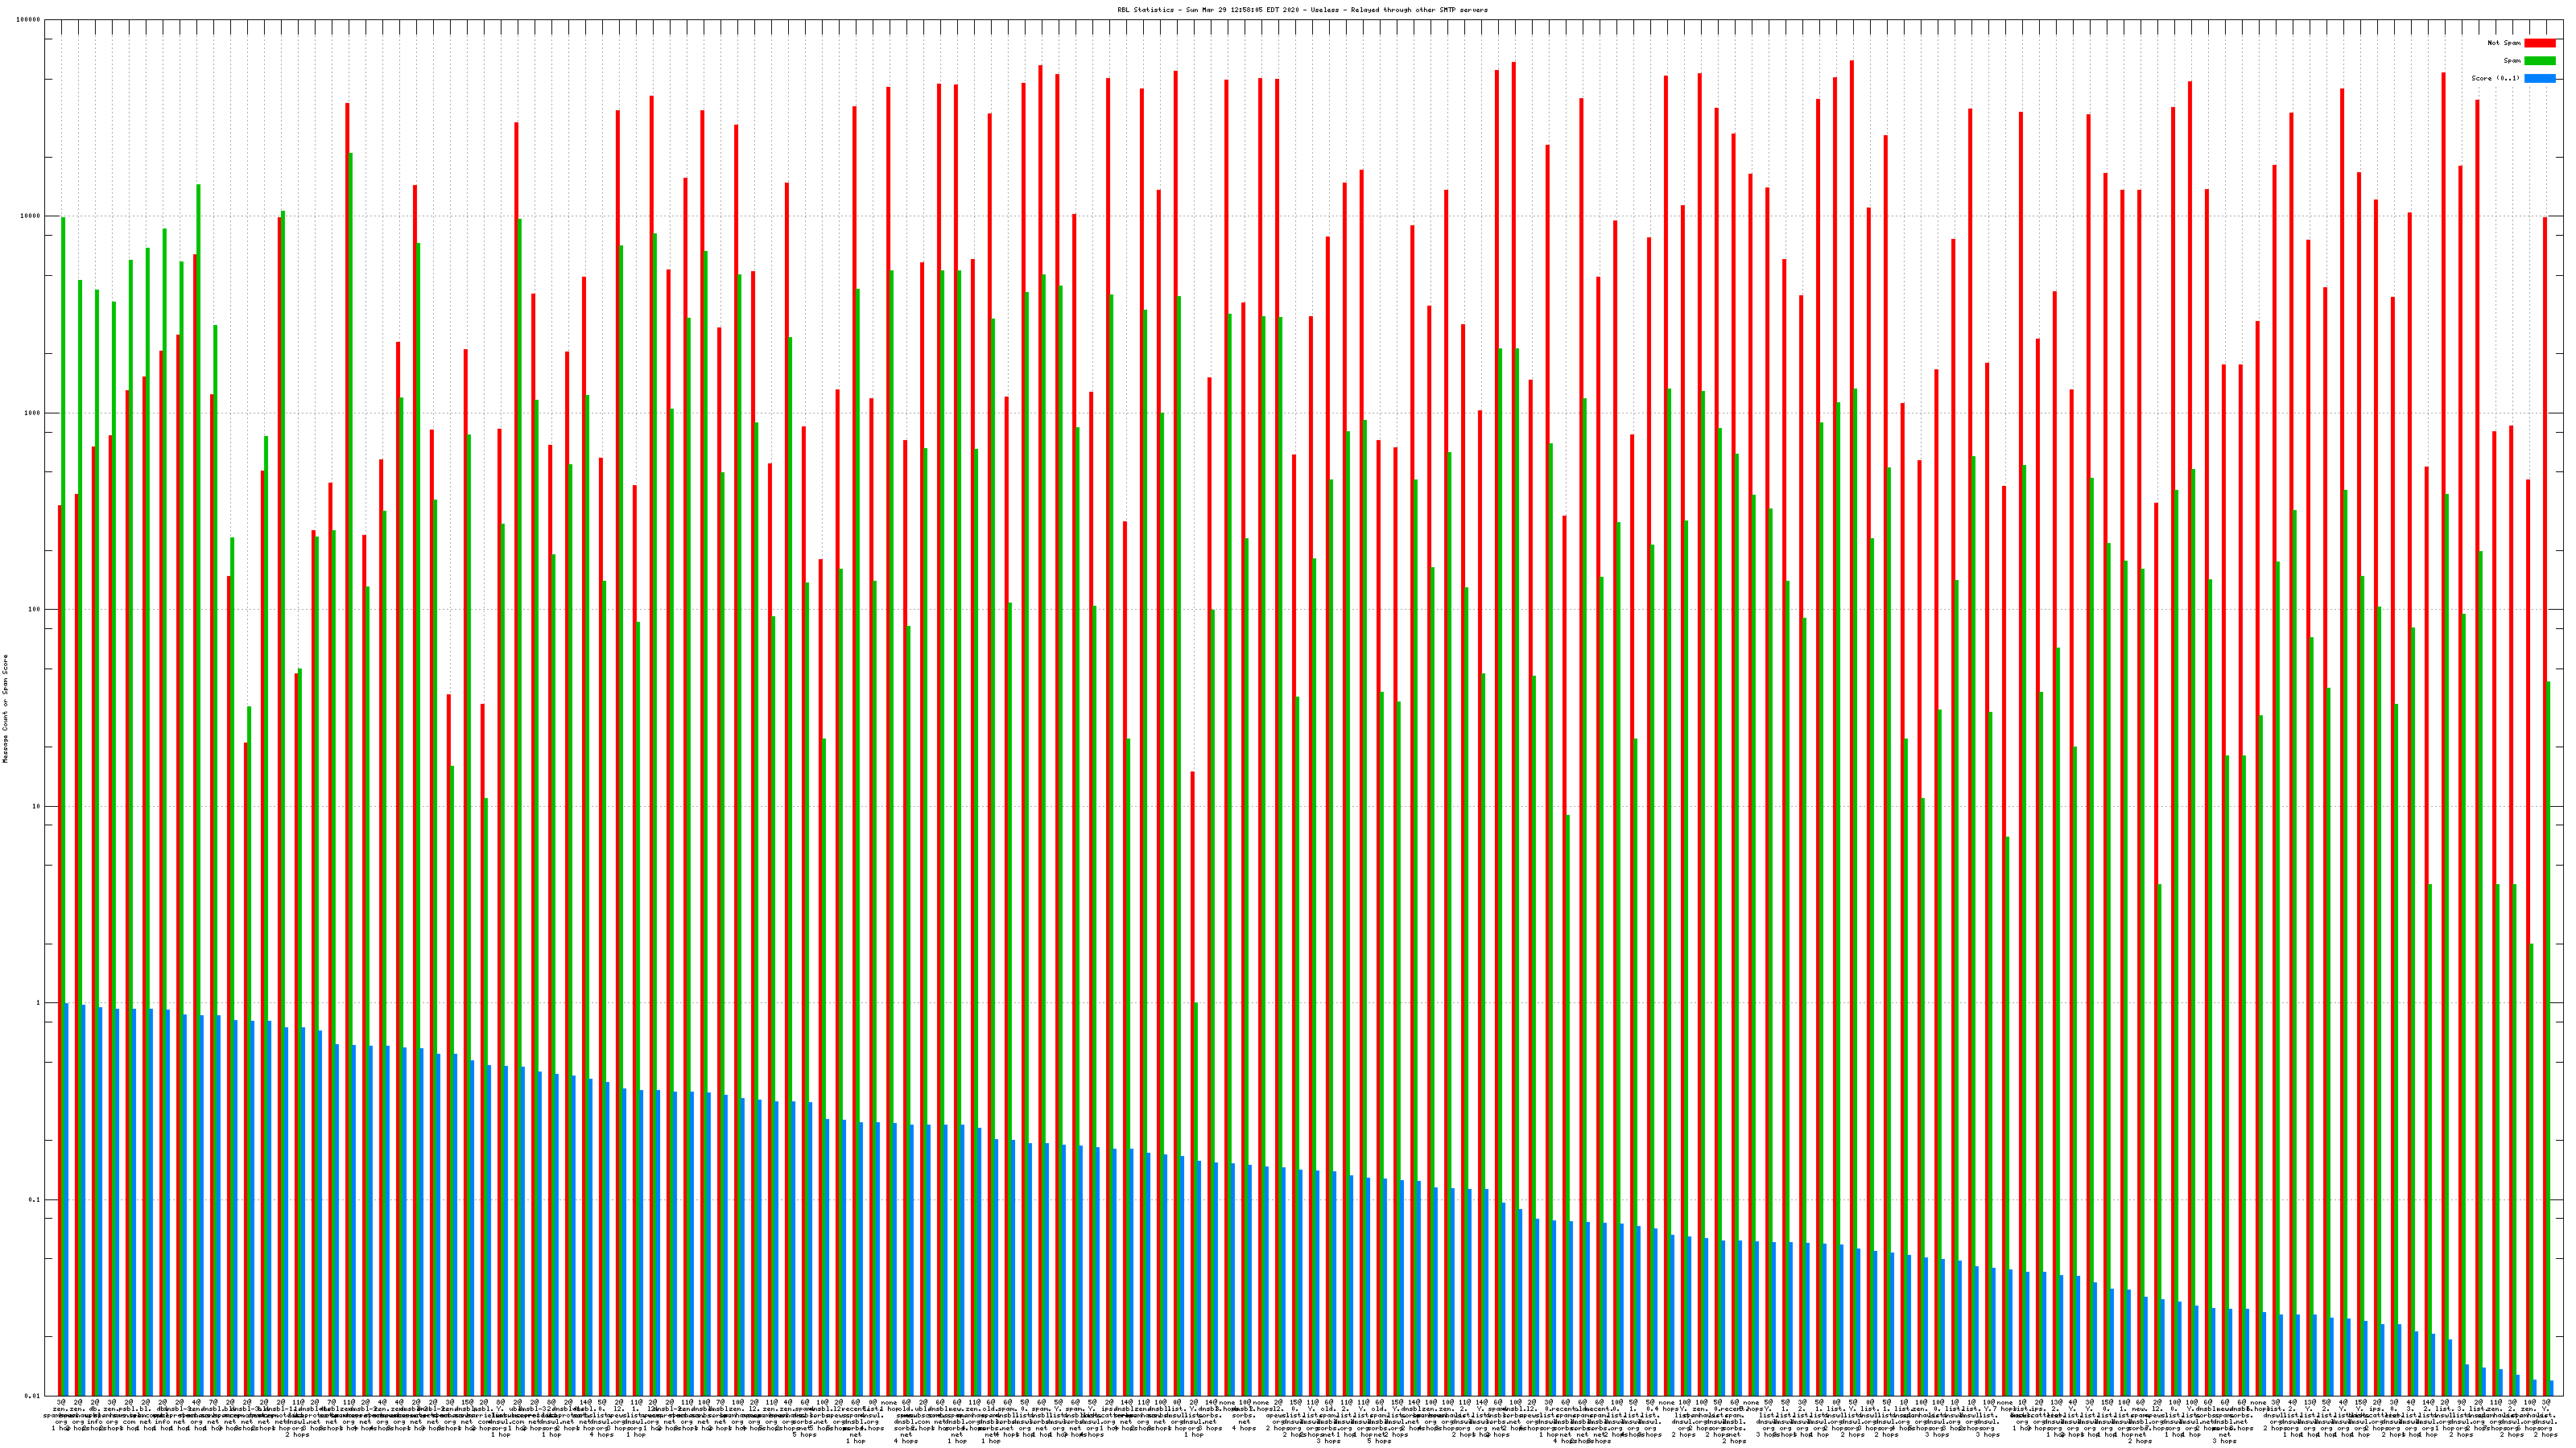Click the blue Score (0..1) legend swatch
2576x1448 pixels.
(2540, 78)
